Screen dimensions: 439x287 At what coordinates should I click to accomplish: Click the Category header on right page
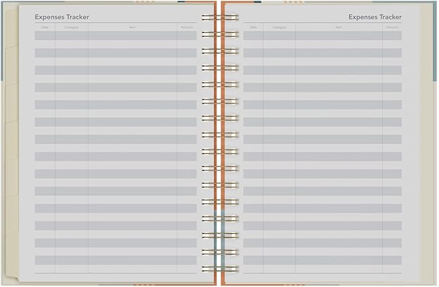[x=279, y=28]
